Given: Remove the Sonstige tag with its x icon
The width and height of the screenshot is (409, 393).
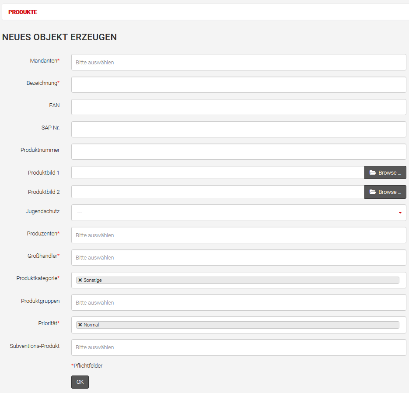Looking at the screenshot, I should [x=80, y=280].
